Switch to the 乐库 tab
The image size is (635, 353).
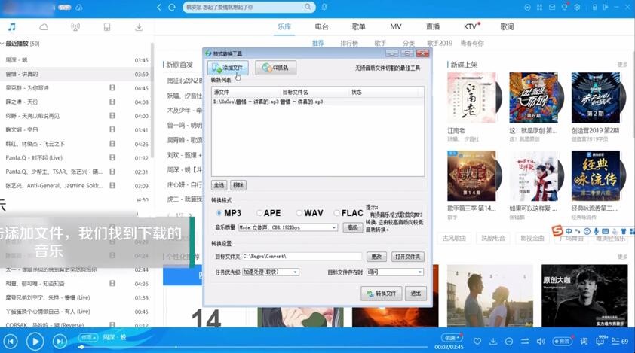point(284,26)
